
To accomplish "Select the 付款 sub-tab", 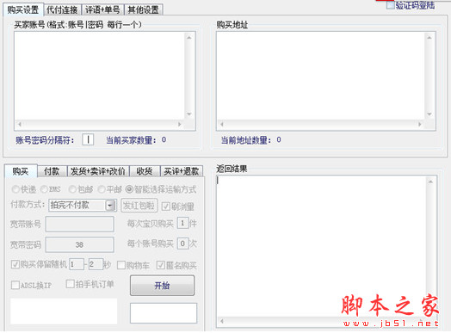I will pos(52,171).
